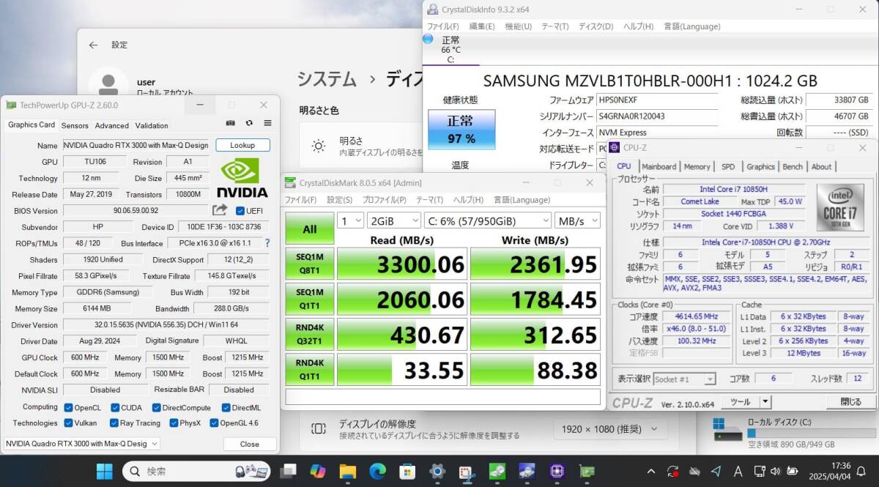Open Microsoft Store from the taskbar

[x=408, y=470]
